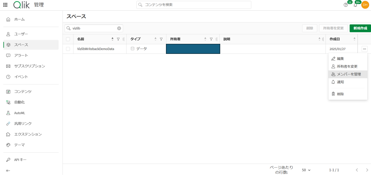This screenshot has height=178, width=371.
Task: Open ユーザー in the sidebar
Action: click(21, 34)
